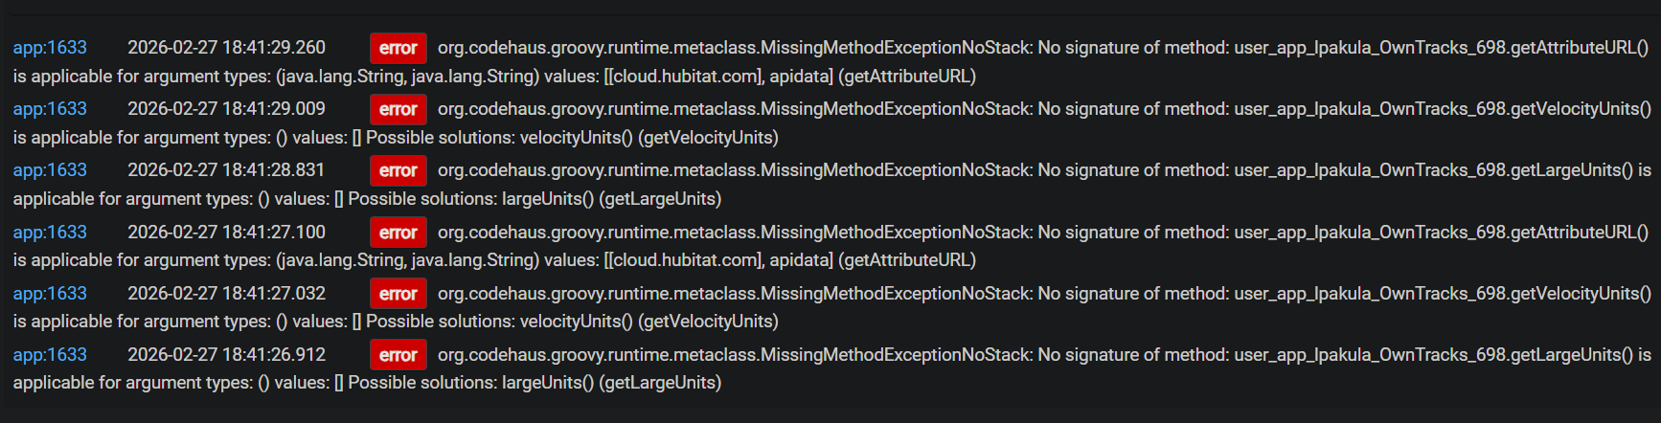Screen dimensions: 1661x423
Task: Select the 18:41:27.032 timestamp
Action: (x=226, y=294)
